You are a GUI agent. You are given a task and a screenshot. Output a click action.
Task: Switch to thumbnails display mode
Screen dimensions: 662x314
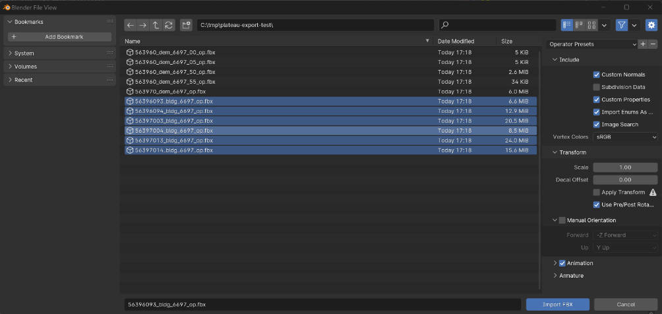click(591, 25)
